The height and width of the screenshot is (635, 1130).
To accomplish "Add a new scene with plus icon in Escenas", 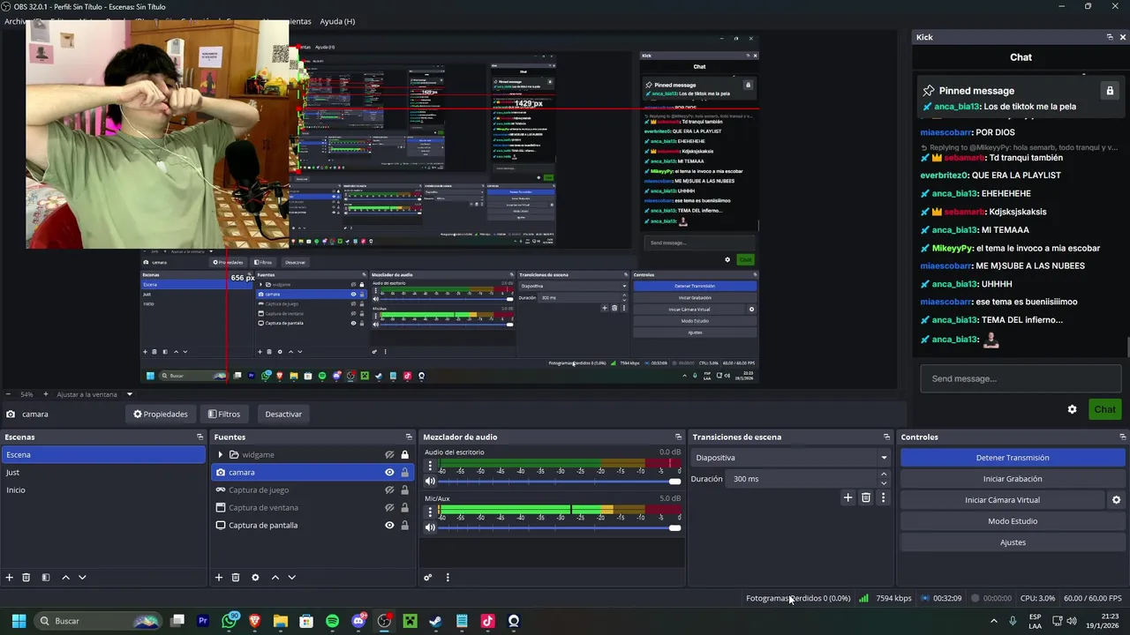I will 10,578.
